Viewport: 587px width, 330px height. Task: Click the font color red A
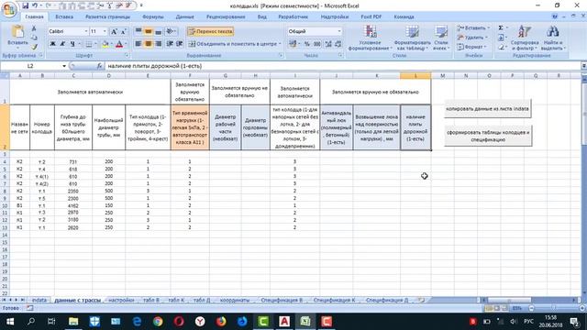pos(119,44)
